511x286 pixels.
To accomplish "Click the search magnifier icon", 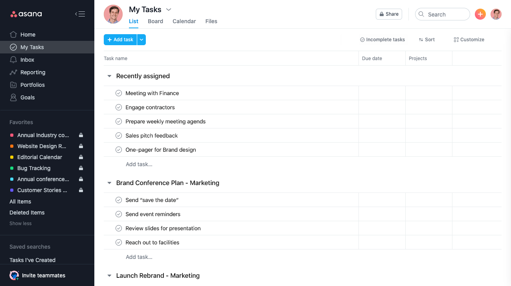I will point(421,14).
